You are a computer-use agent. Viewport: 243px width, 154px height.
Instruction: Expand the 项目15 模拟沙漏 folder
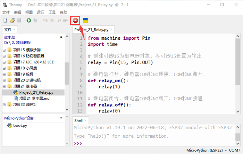click(x=4, y=50)
